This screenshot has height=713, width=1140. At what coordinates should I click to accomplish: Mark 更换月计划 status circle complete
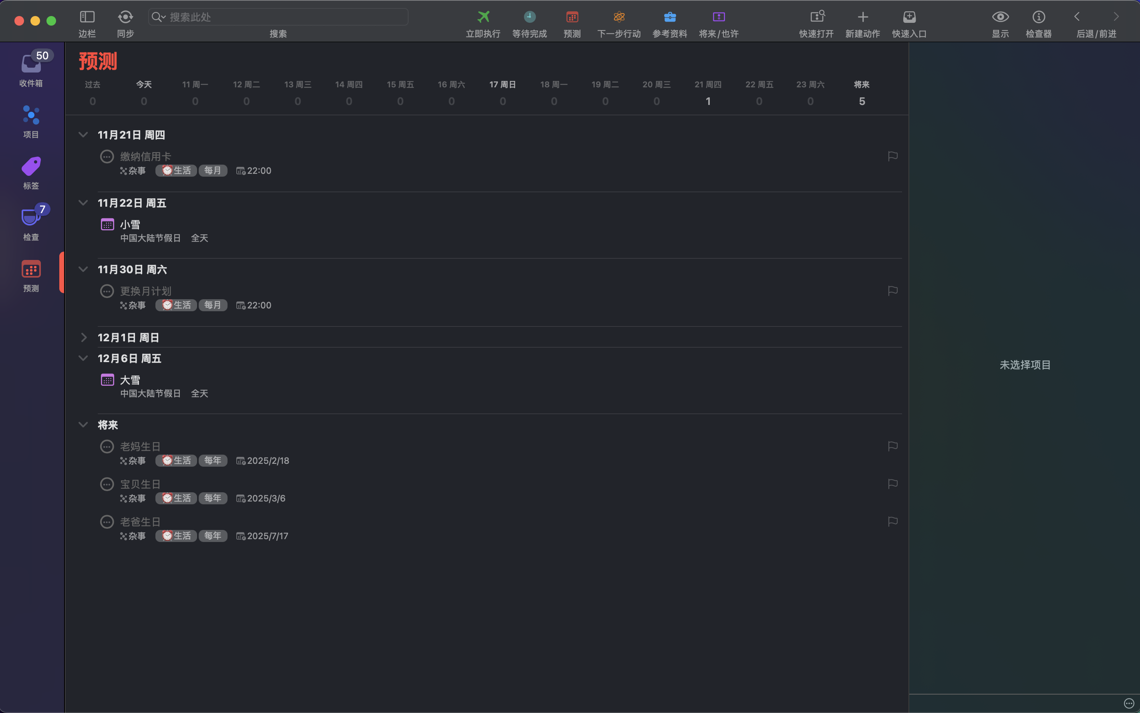click(x=107, y=291)
